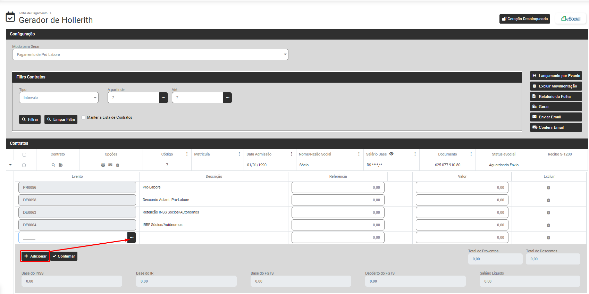Click the Relatório da Folha button

[x=555, y=96]
